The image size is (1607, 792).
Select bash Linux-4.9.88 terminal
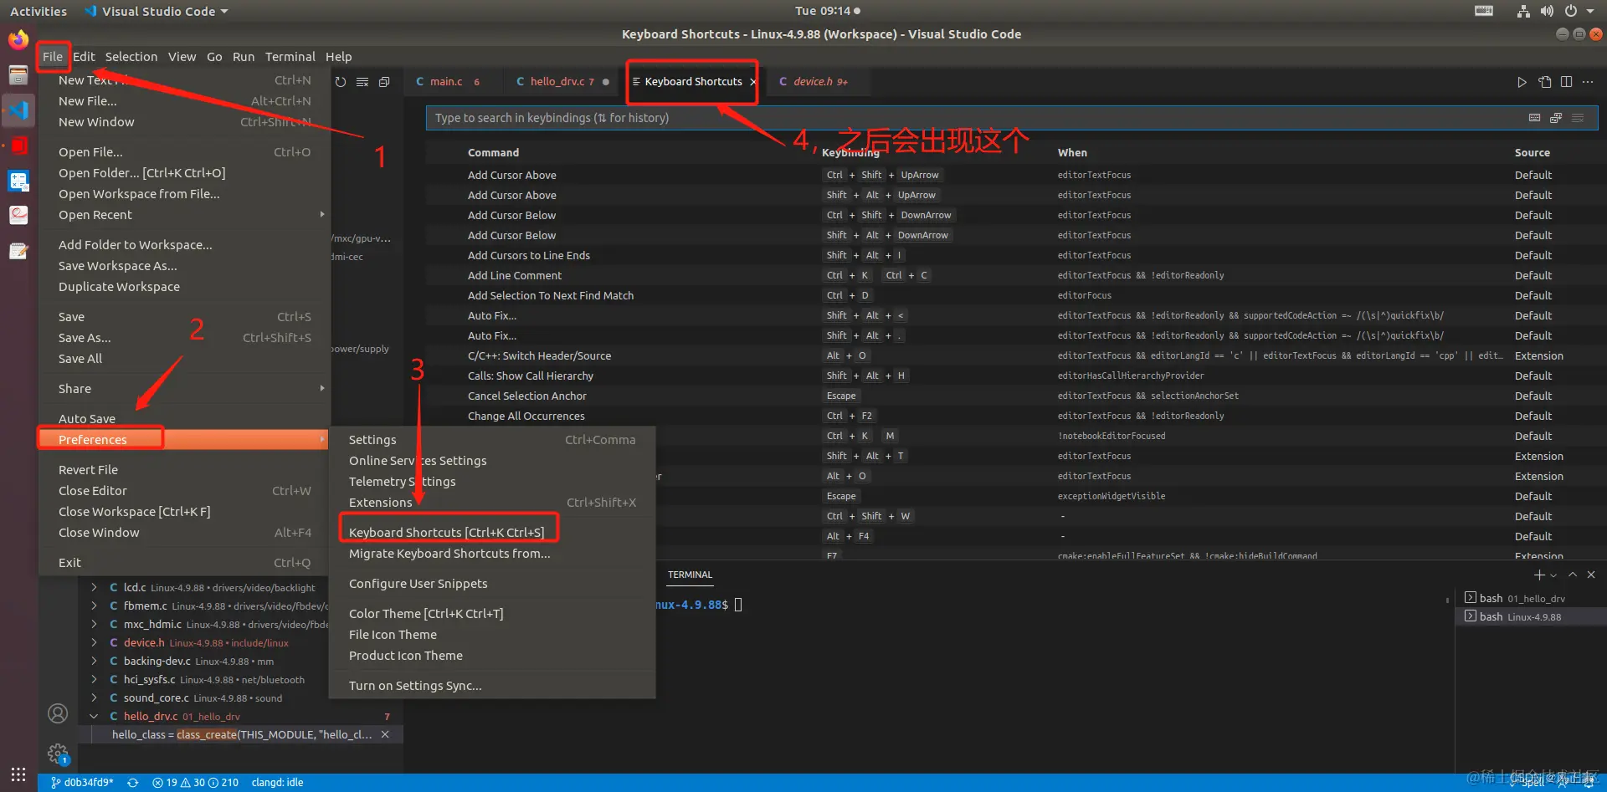[x=1530, y=617]
